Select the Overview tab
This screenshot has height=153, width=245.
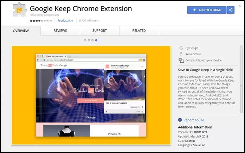[21, 31]
